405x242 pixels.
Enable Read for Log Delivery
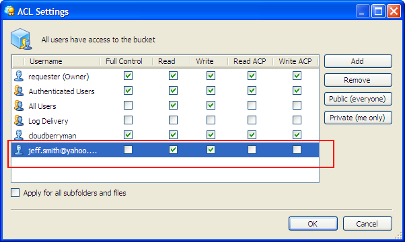pos(173,120)
